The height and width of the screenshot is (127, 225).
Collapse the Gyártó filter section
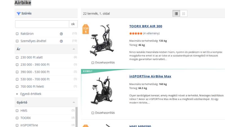pos(74,102)
